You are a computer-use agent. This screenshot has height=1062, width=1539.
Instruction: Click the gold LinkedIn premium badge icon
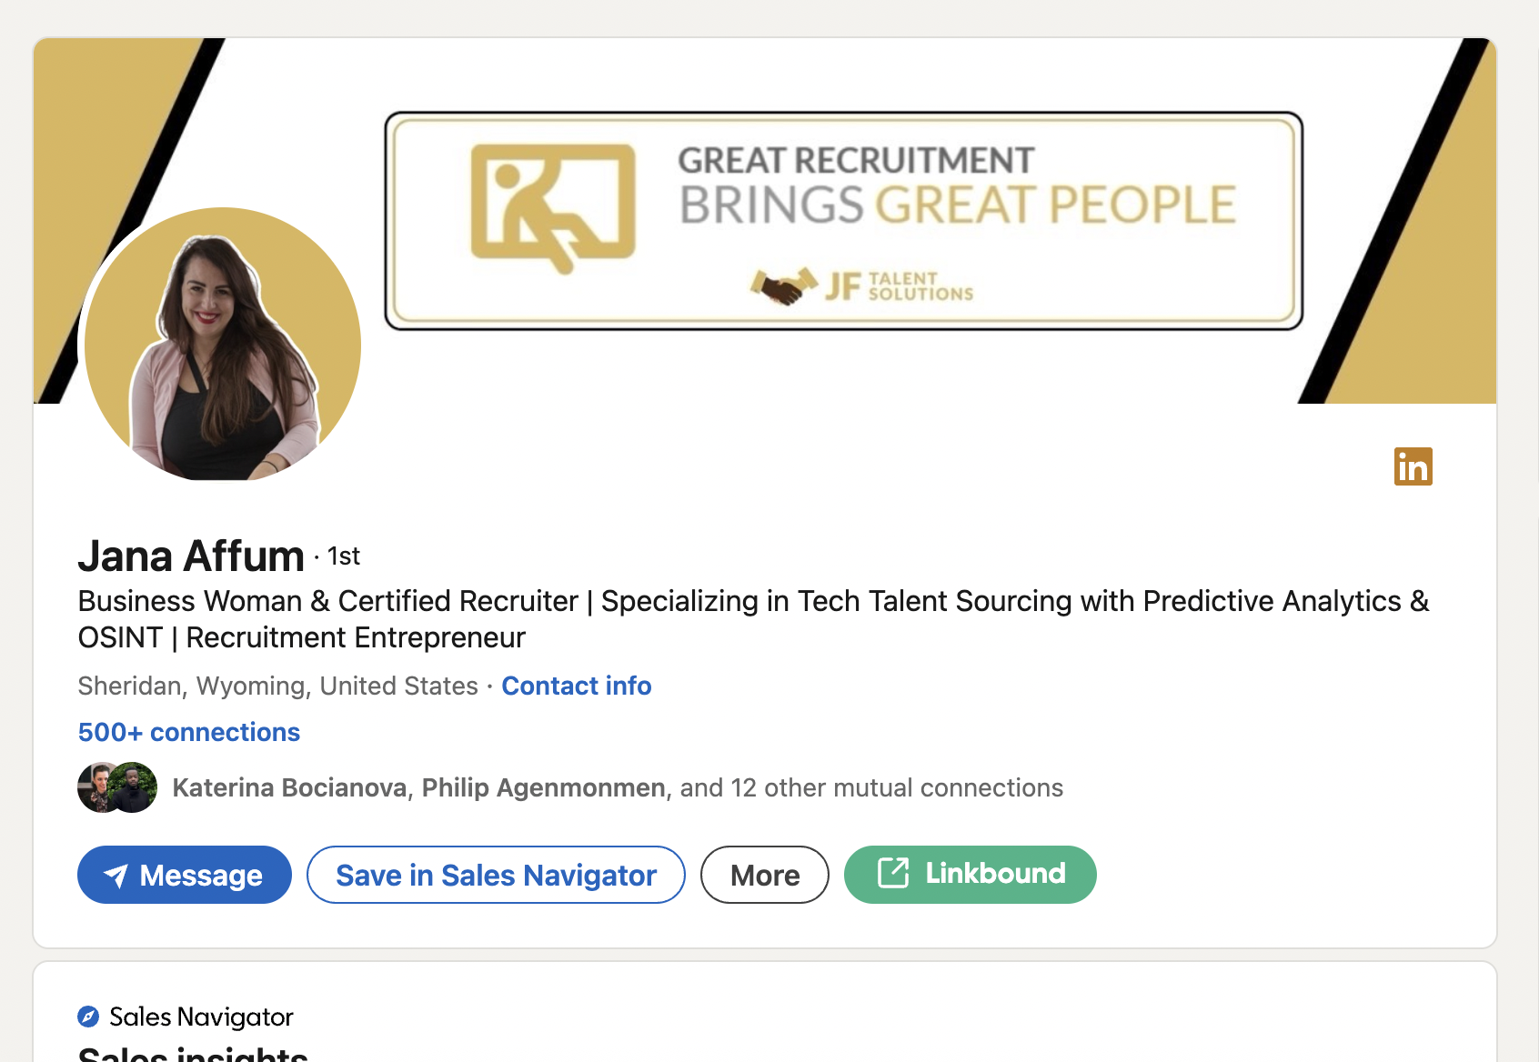click(x=1413, y=466)
